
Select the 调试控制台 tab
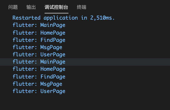pyautogui.click(x=56, y=7)
